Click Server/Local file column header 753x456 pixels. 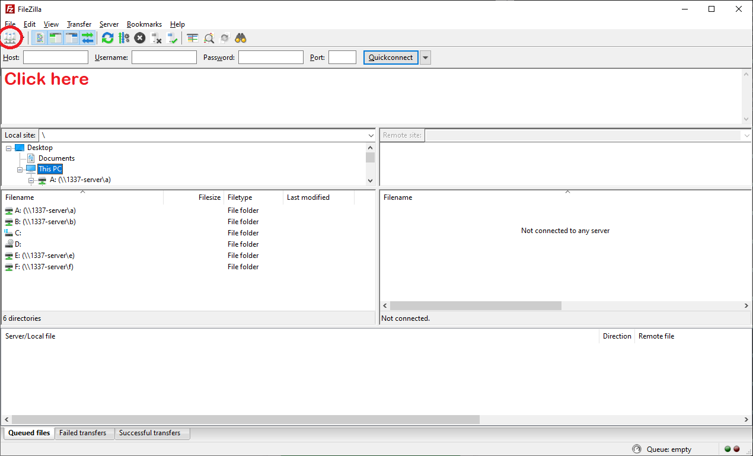click(x=300, y=336)
